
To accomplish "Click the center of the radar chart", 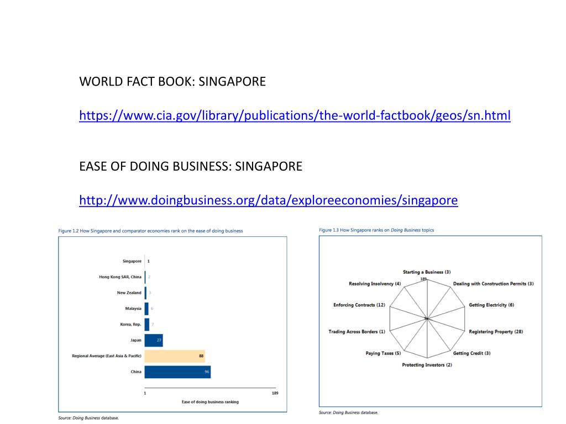I will tap(427, 319).
